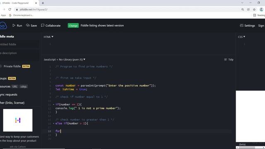Save the fiddle
The image size is (265, 149).
tap(31, 26)
